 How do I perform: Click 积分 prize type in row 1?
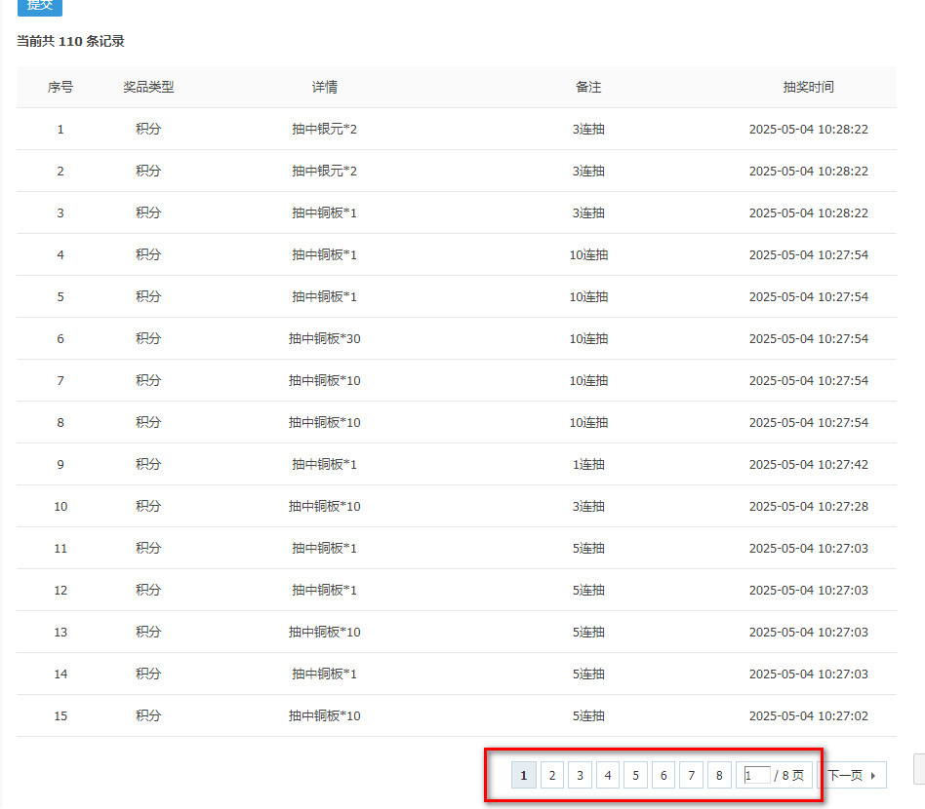point(148,129)
